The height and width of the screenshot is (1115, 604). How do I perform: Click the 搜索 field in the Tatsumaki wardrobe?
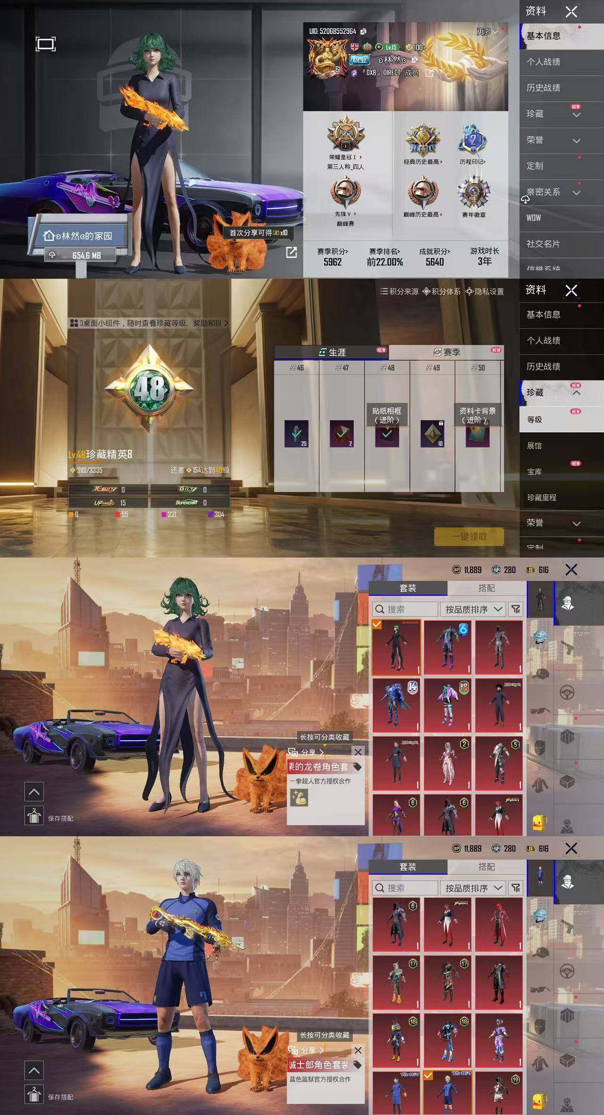coord(405,609)
